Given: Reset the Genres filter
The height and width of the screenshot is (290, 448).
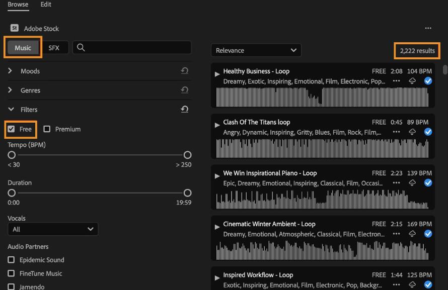Looking at the screenshot, I should 184,90.
